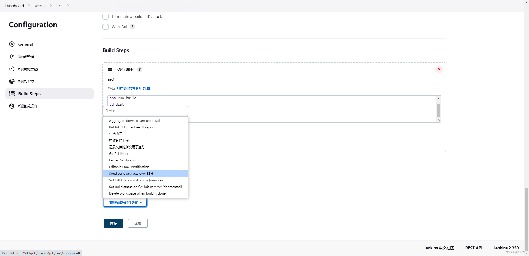529x256 pixels.
Task: Click the shell textarea resize grip
Action: pos(439,120)
